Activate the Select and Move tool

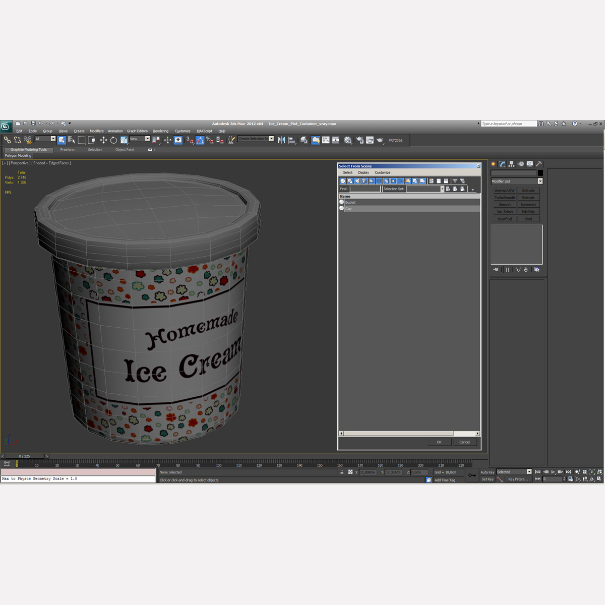103,140
